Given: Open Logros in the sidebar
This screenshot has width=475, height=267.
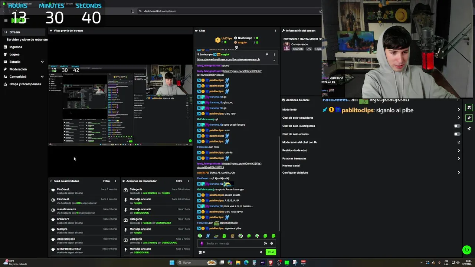Looking at the screenshot, I should (x=24, y=55).
